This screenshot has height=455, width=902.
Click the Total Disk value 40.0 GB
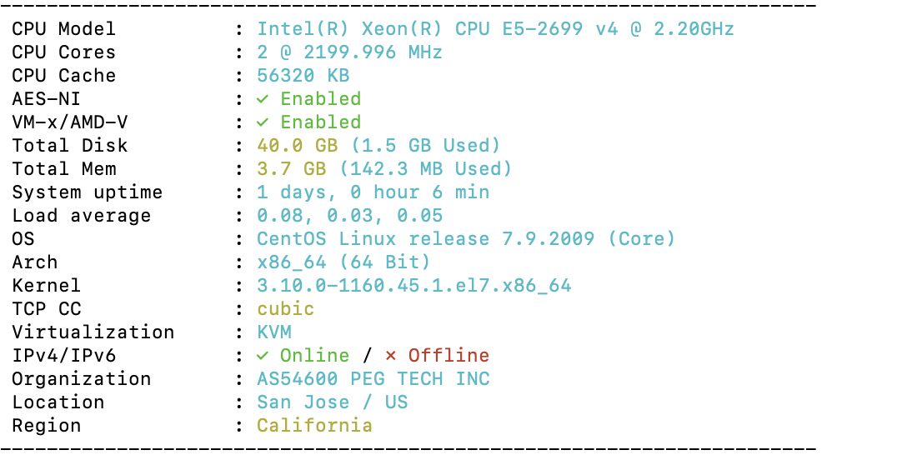pyautogui.click(x=298, y=146)
